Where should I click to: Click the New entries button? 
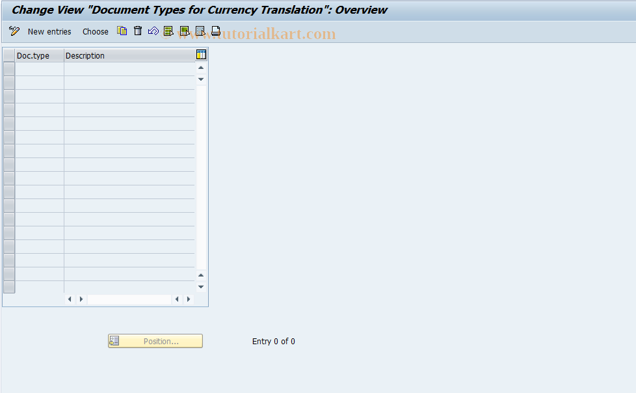49,32
